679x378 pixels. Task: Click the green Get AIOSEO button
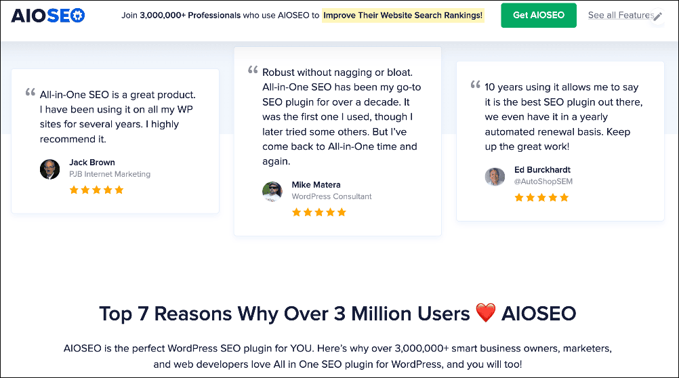click(x=538, y=15)
